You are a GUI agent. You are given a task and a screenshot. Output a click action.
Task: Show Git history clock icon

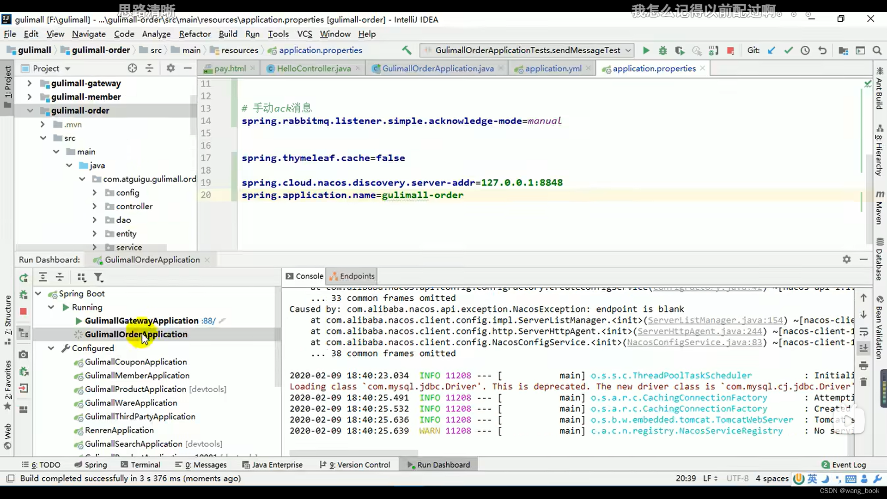click(x=805, y=50)
